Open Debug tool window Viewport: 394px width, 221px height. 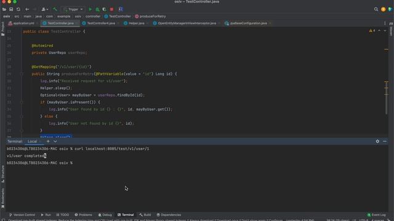(105, 215)
